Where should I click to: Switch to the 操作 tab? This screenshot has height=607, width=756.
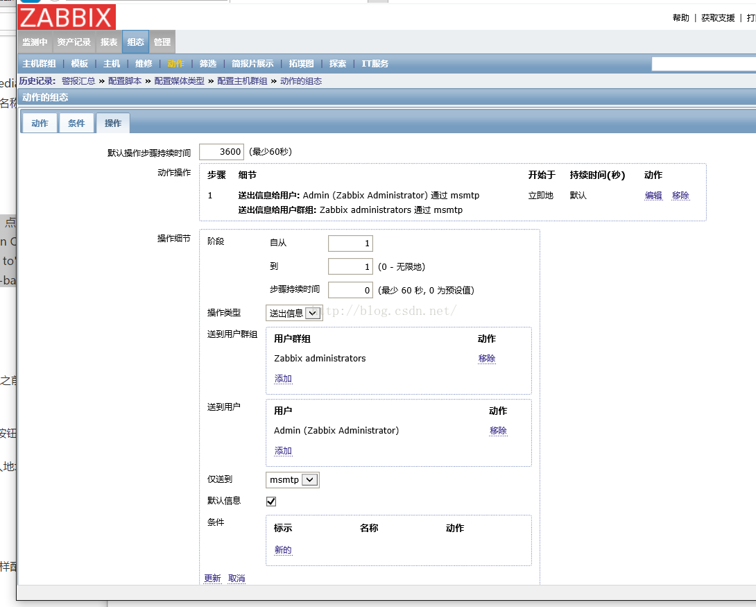pyautogui.click(x=113, y=123)
